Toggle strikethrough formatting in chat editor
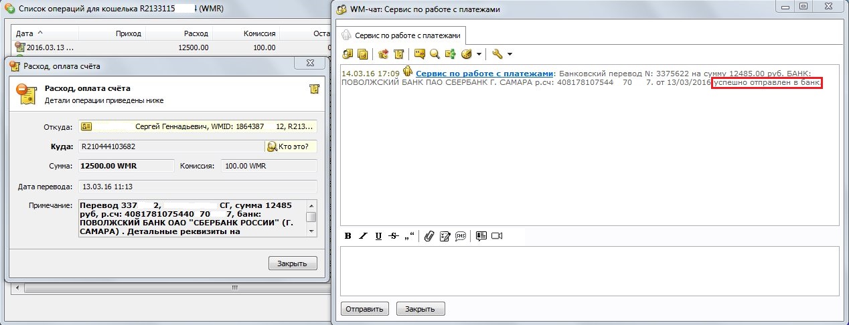 (394, 235)
